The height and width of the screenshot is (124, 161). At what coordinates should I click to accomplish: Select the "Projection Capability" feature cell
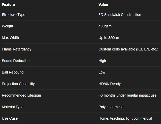(18, 84)
